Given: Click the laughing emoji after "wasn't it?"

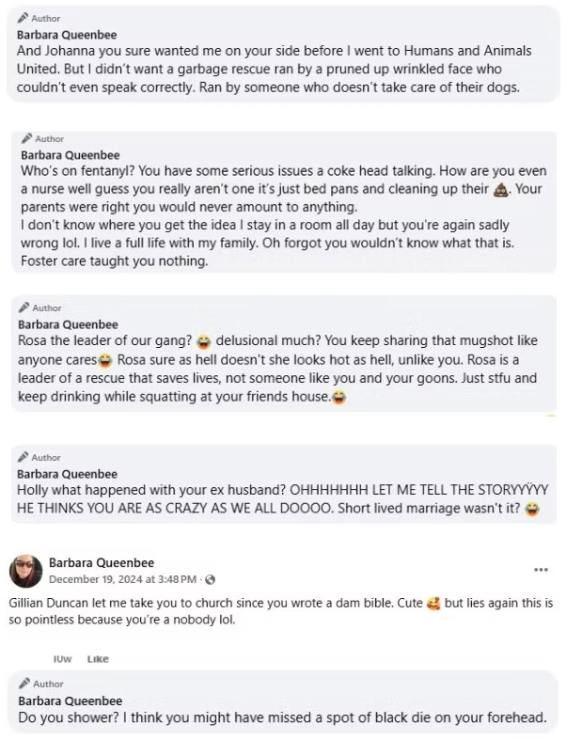Looking at the screenshot, I should point(532,510).
